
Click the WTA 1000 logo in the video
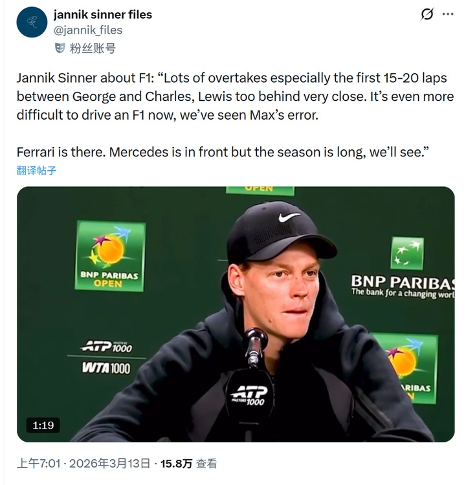click(x=105, y=368)
